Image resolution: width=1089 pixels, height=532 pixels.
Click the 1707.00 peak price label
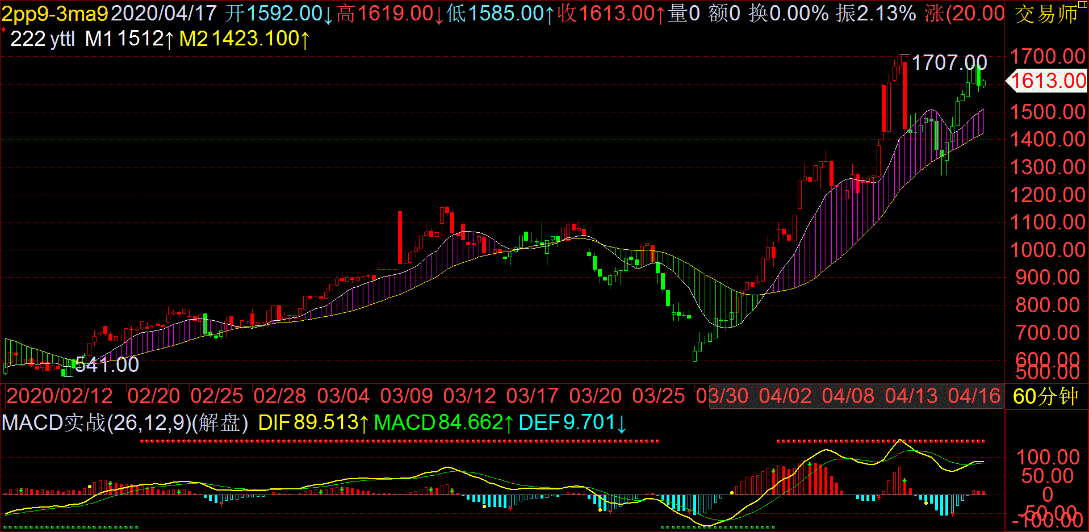point(949,62)
